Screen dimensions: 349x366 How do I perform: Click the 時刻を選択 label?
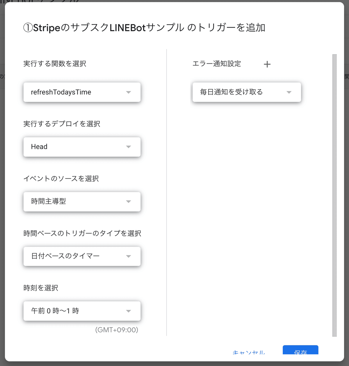pyautogui.click(x=41, y=288)
